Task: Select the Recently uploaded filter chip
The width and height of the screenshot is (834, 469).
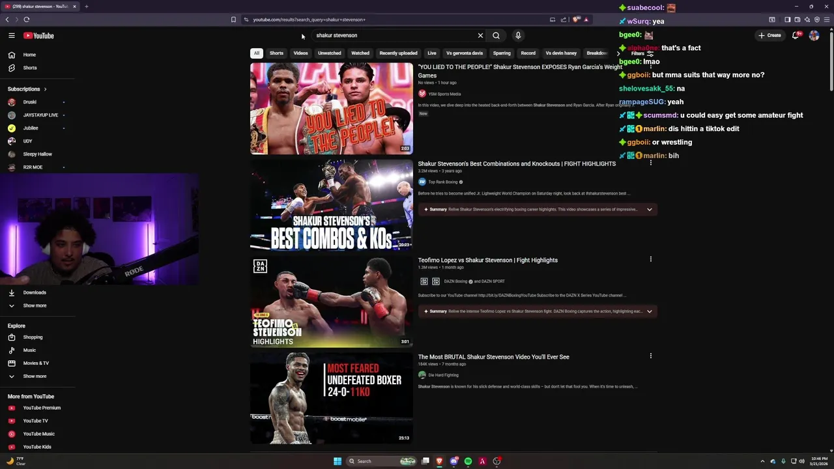Action: pos(398,53)
